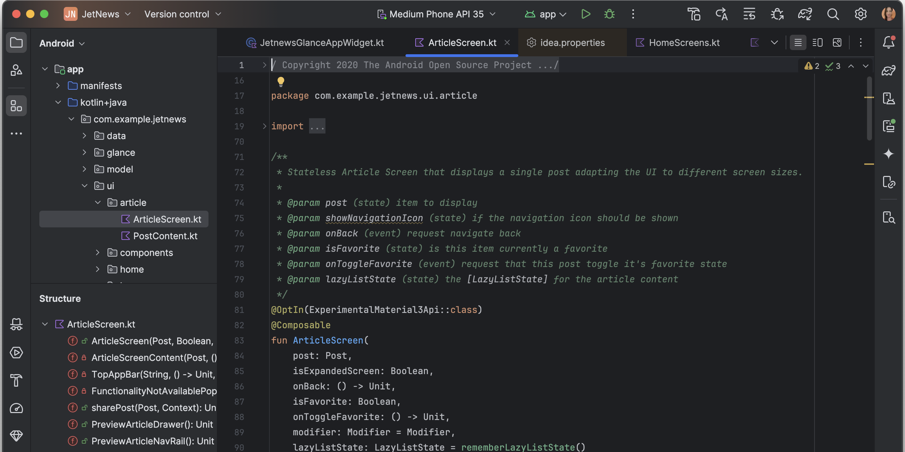Open the Structure tool window icon
The width and height of the screenshot is (905, 452).
pos(16,106)
